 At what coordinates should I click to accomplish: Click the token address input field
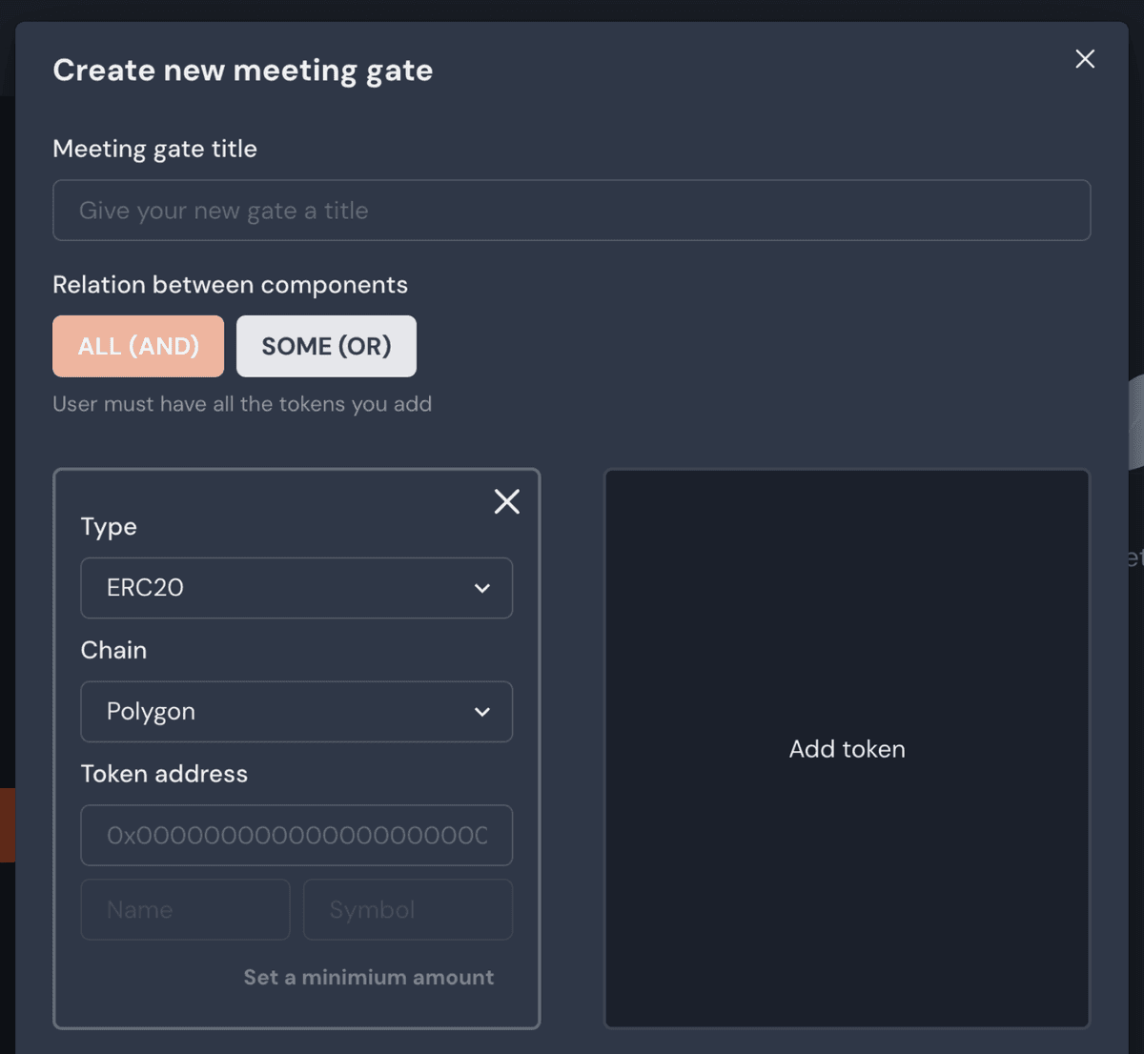[296, 836]
